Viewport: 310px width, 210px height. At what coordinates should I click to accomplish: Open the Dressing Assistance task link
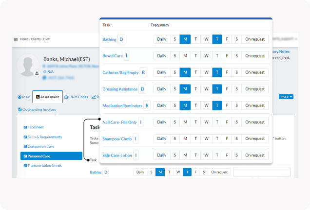120,89
